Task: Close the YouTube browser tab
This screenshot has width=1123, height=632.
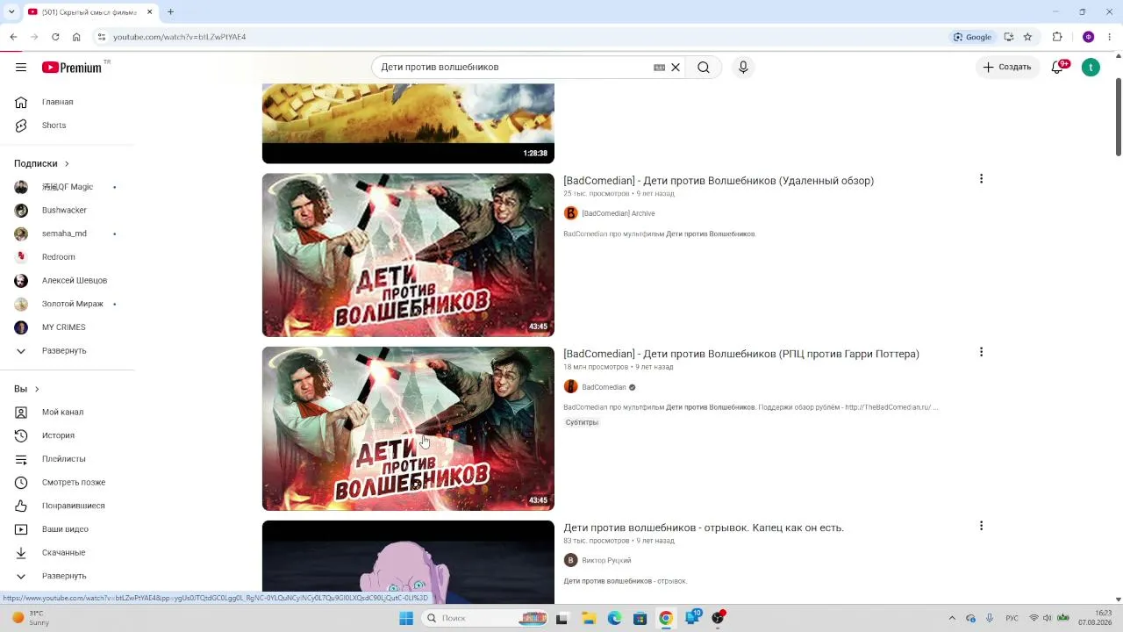Action: [149, 12]
